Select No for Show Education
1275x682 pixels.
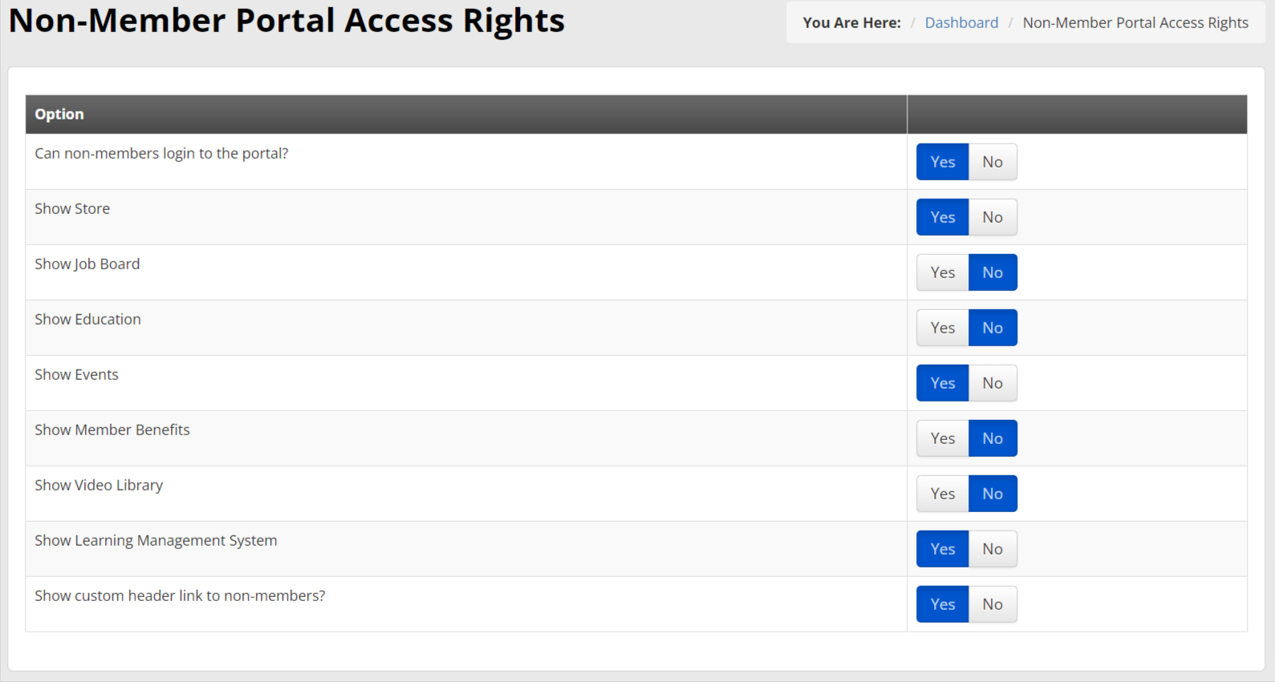993,328
